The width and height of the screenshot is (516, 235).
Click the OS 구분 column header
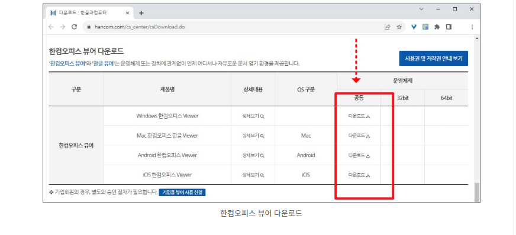click(306, 89)
